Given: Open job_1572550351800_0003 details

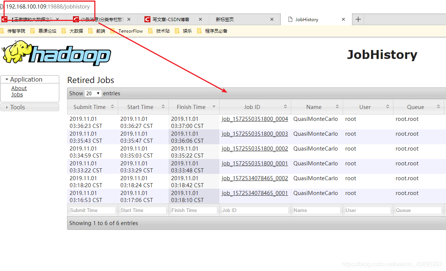Looking at the screenshot, I should point(255,134).
